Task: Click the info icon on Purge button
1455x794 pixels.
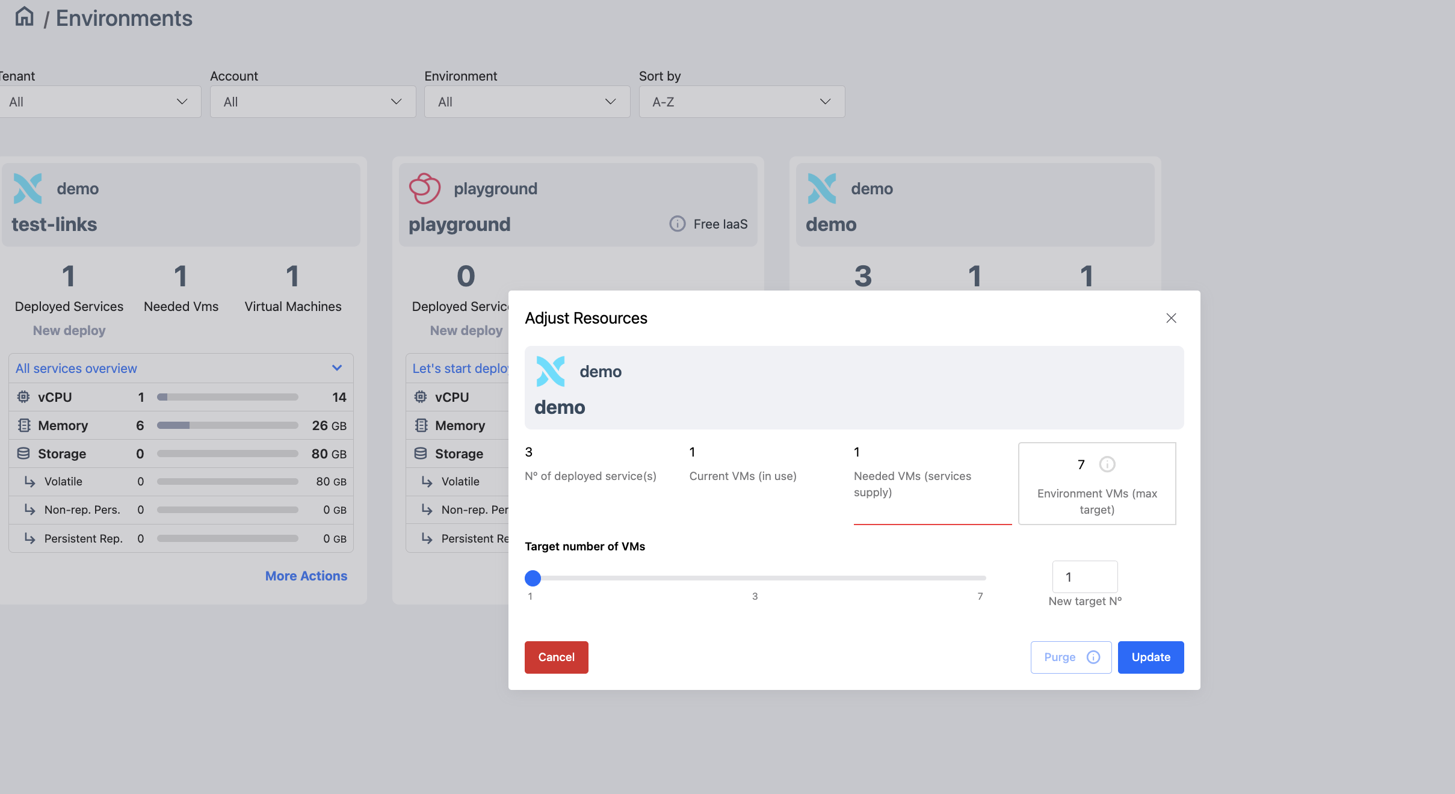Action: [1093, 657]
